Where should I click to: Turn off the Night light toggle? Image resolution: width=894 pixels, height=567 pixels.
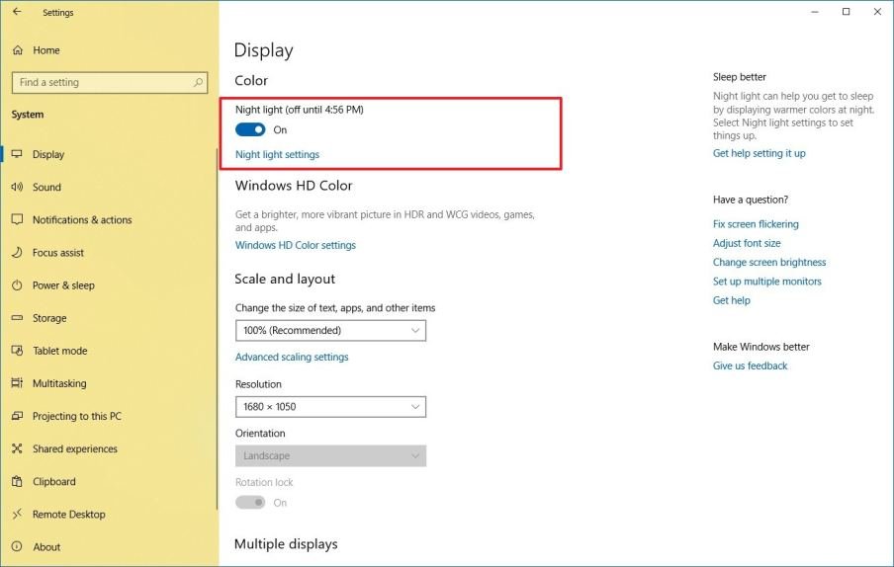click(x=250, y=129)
